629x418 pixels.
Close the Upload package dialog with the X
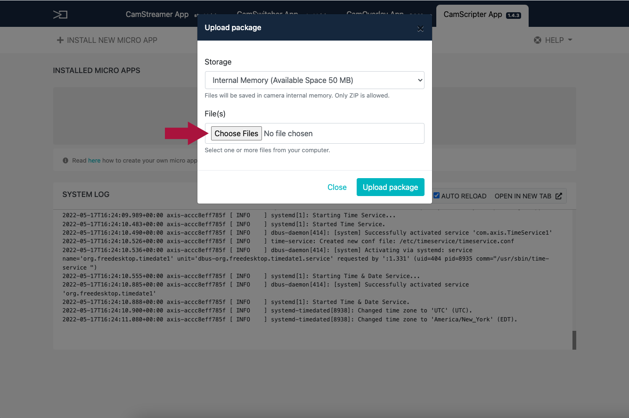point(421,29)
